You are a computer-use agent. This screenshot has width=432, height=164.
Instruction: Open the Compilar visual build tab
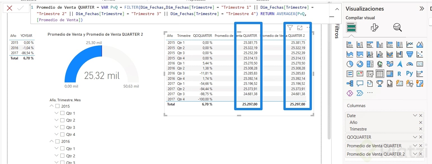click(352, 27)
